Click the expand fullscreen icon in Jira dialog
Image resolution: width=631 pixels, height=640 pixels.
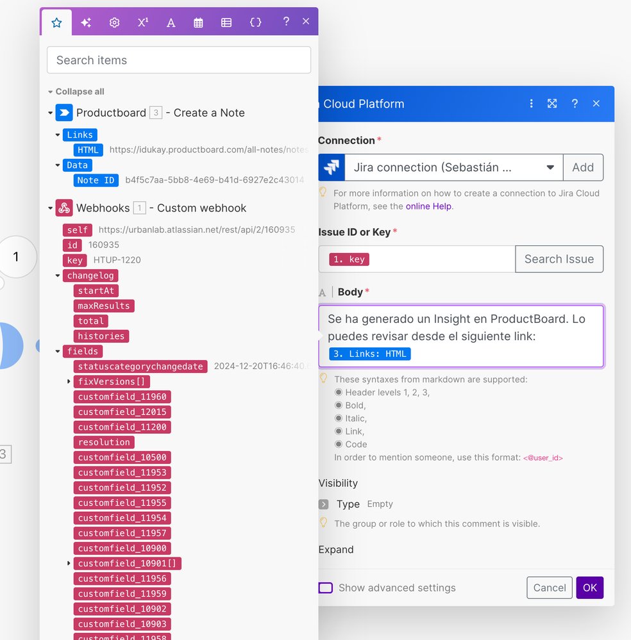(552, 104)
